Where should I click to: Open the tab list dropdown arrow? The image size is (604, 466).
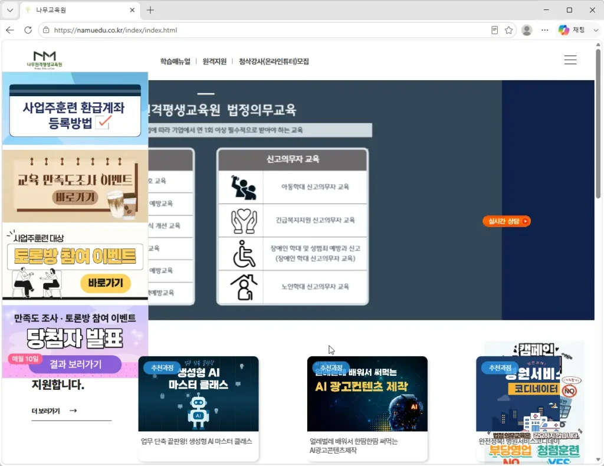11,11
